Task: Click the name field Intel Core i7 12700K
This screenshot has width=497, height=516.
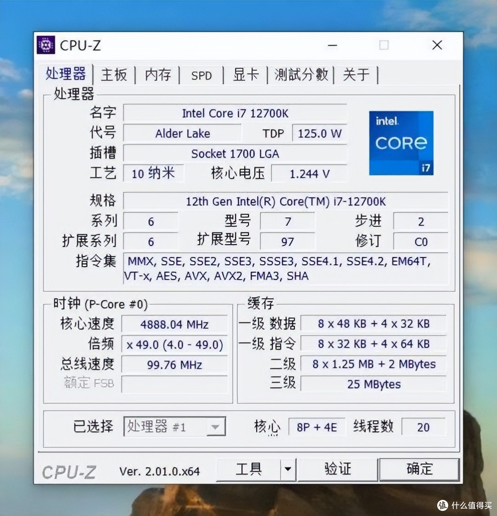Action: pos(235,113)
